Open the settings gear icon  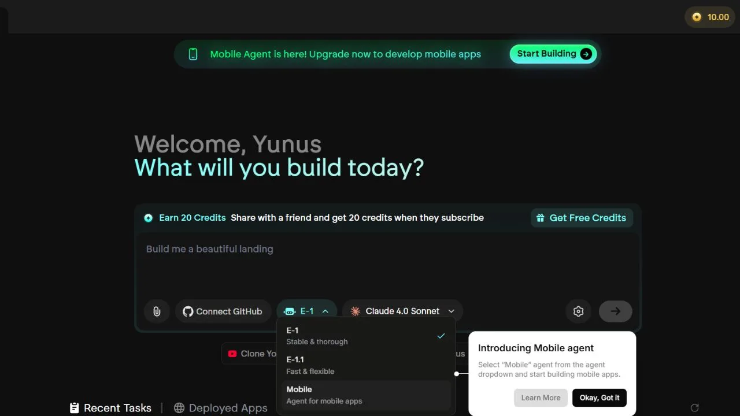point(578,311)
